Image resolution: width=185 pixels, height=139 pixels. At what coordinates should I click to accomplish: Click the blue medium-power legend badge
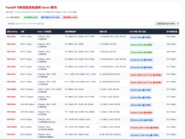click(x=50, y=18)
